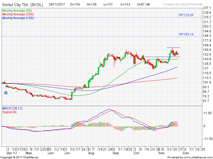Image resolution: width=213 pixels, height=159 pixels.
Task: Click the Signal (9) indicator label
Action: click(x=10, y=112)
